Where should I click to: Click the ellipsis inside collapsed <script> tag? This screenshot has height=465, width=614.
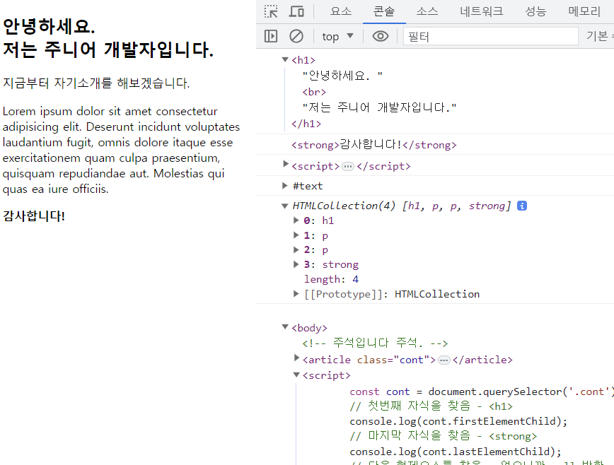[348, 167]
